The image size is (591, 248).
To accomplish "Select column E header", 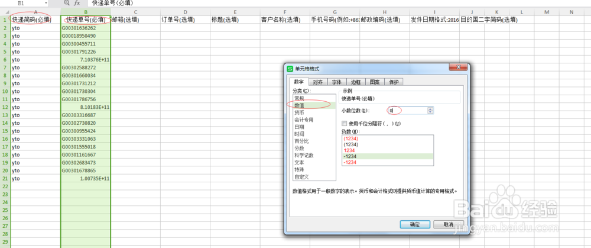I will pos(235,12).
